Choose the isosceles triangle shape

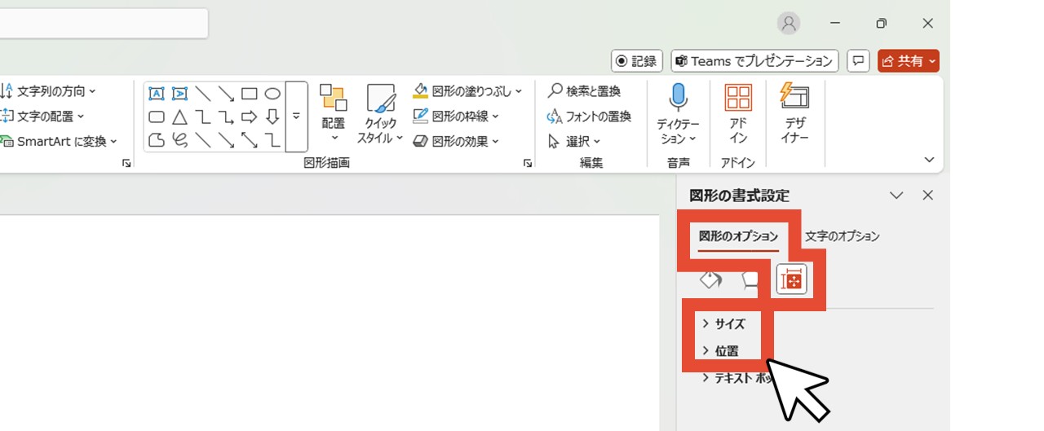pos(179,117)
